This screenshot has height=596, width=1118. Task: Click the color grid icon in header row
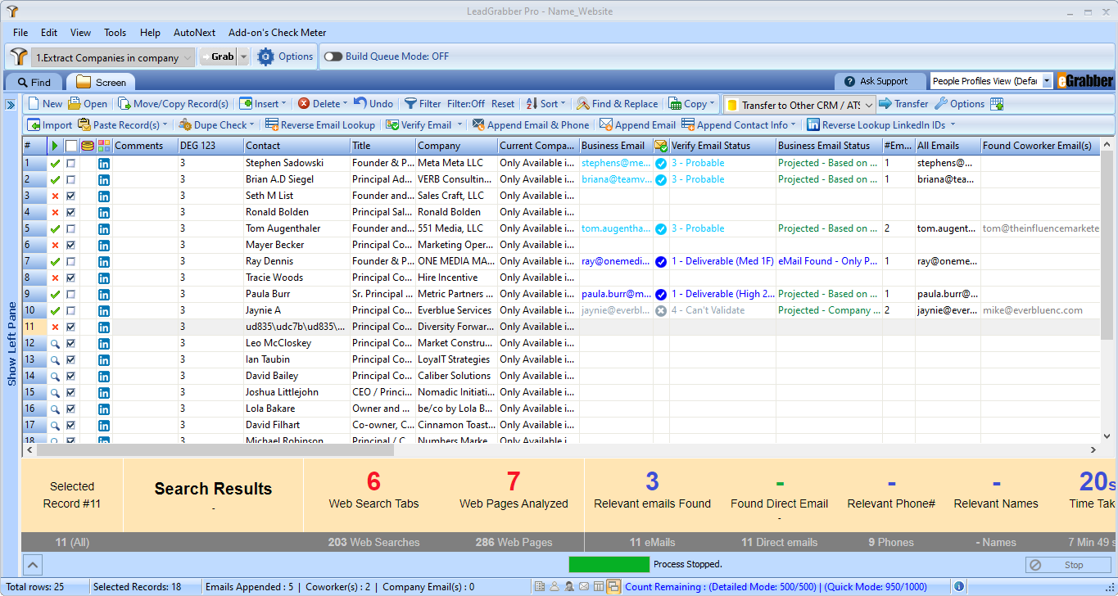coord(104,146)
